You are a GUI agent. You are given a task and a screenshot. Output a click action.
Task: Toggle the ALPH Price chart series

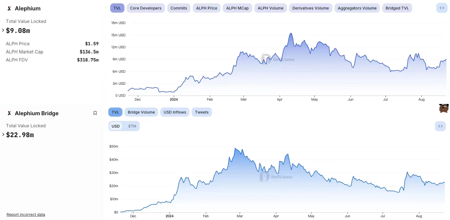(x=207, y=8)
